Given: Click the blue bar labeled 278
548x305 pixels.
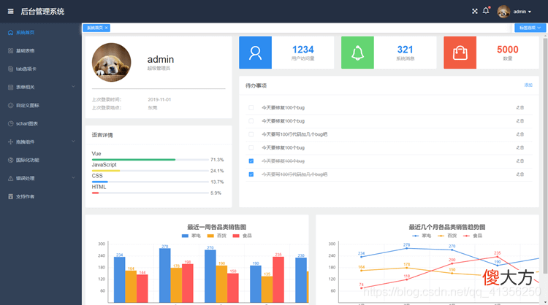Looking at the screenshot, I should 165,275.
